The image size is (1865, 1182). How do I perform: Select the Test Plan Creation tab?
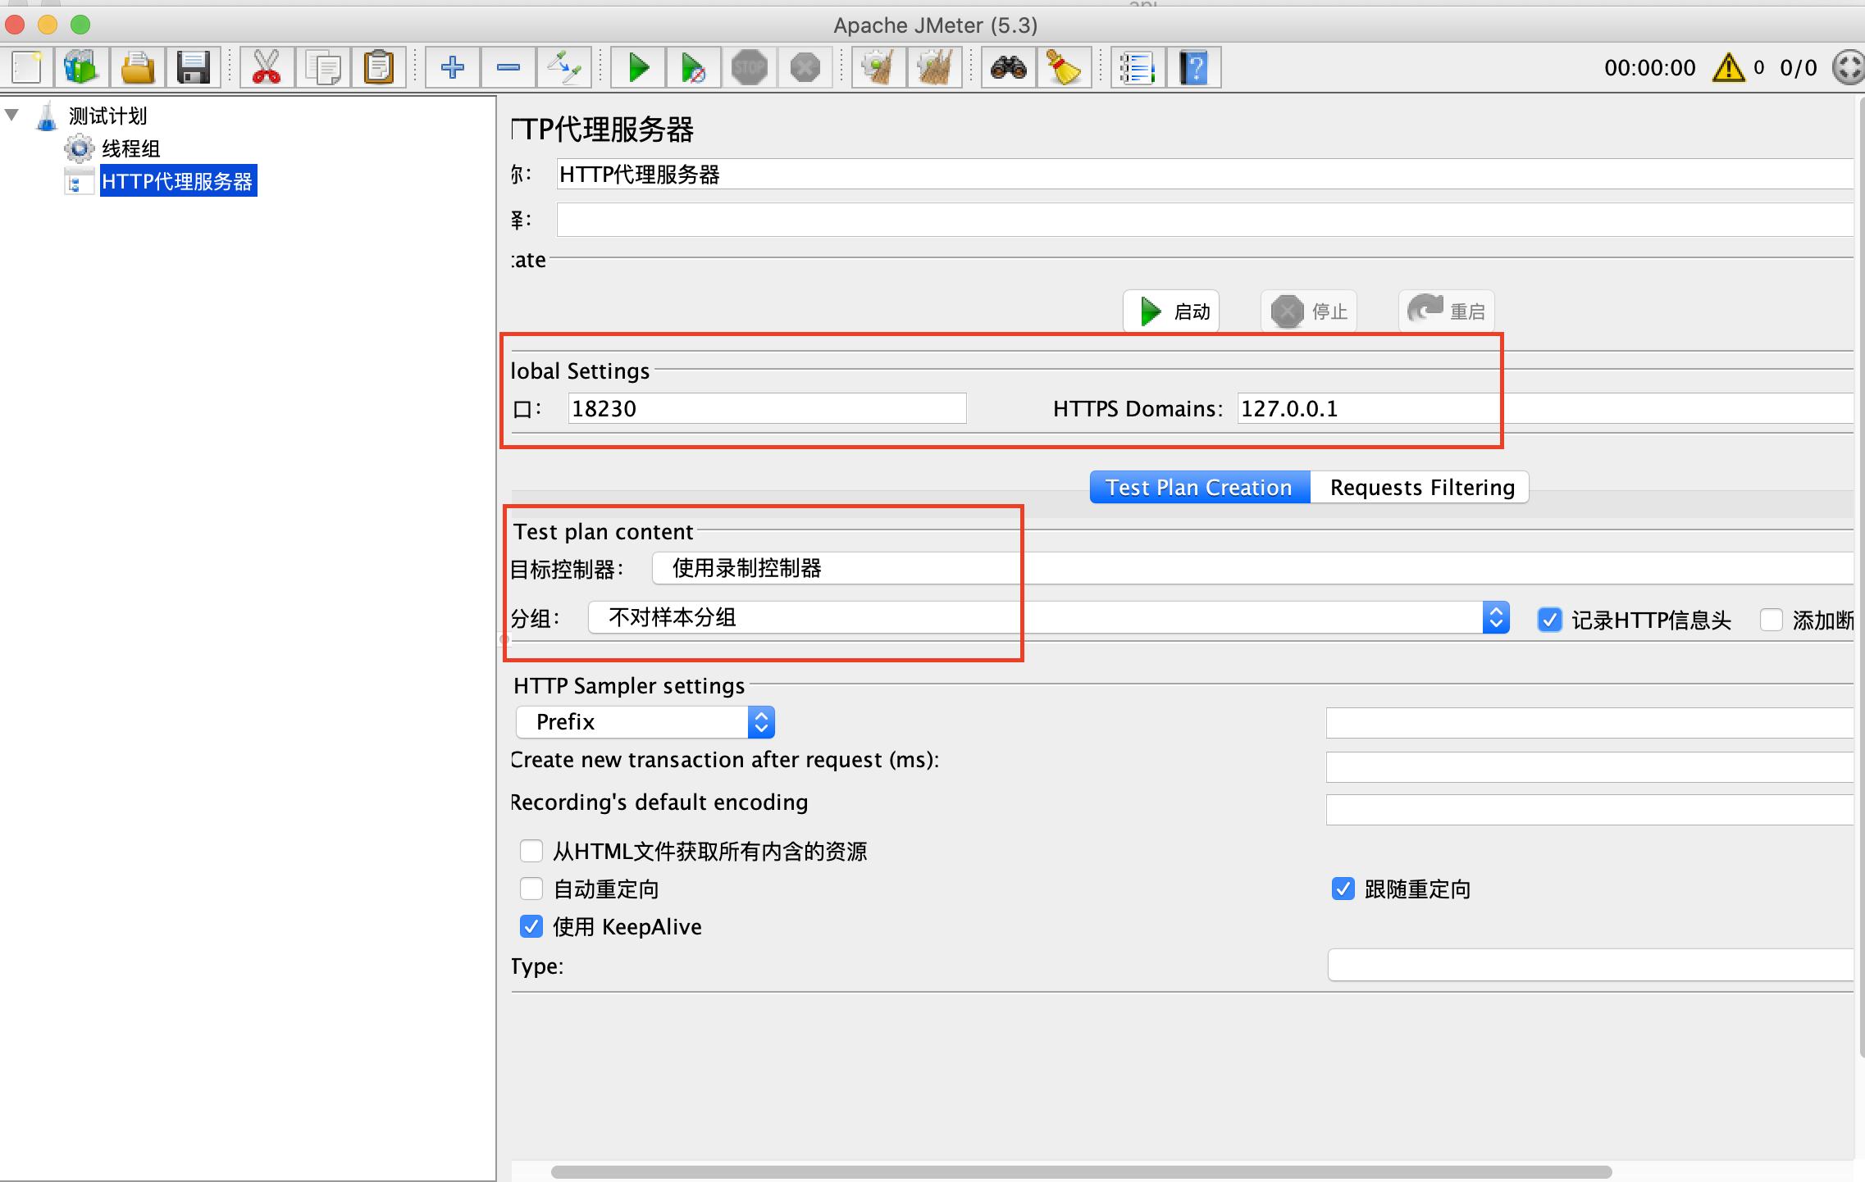pyautogui.click(x=1198, y=487)
